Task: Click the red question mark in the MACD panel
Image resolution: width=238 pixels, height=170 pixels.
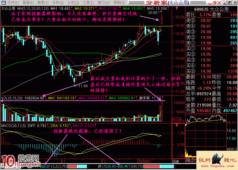Action: 177,125
